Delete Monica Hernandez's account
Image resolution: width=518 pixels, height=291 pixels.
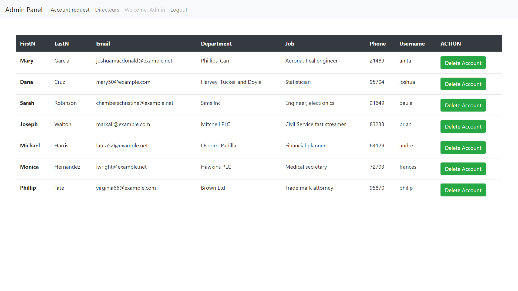[463, 169]
